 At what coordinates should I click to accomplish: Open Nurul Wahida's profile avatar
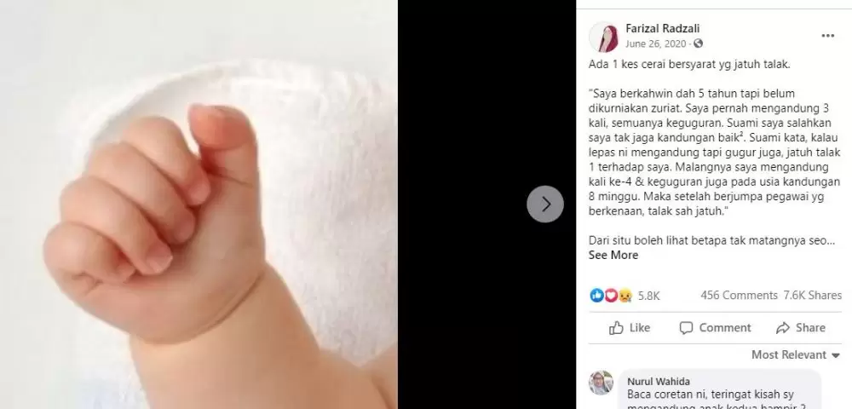tap(601, 383)
